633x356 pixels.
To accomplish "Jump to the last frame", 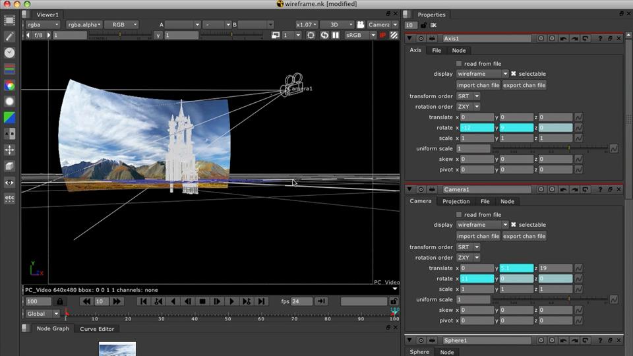I will point(261,301).
